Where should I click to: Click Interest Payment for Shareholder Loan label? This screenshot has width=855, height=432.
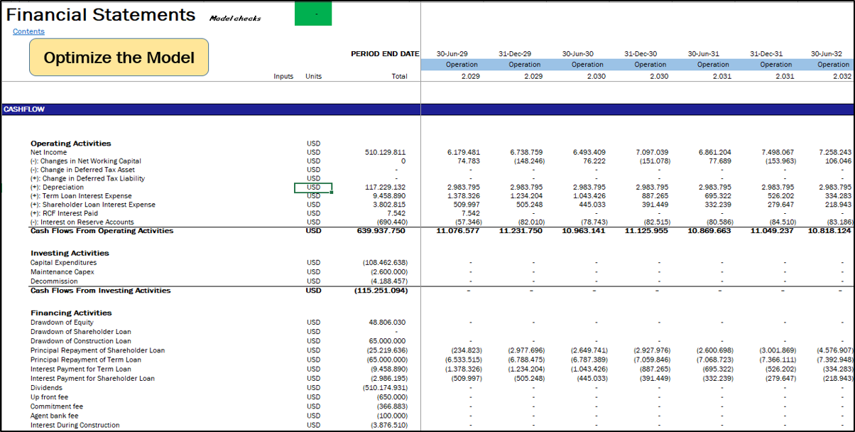pyautogui.click(x=92, y=379)
